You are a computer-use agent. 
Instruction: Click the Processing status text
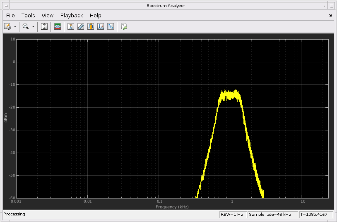(14, 214)
